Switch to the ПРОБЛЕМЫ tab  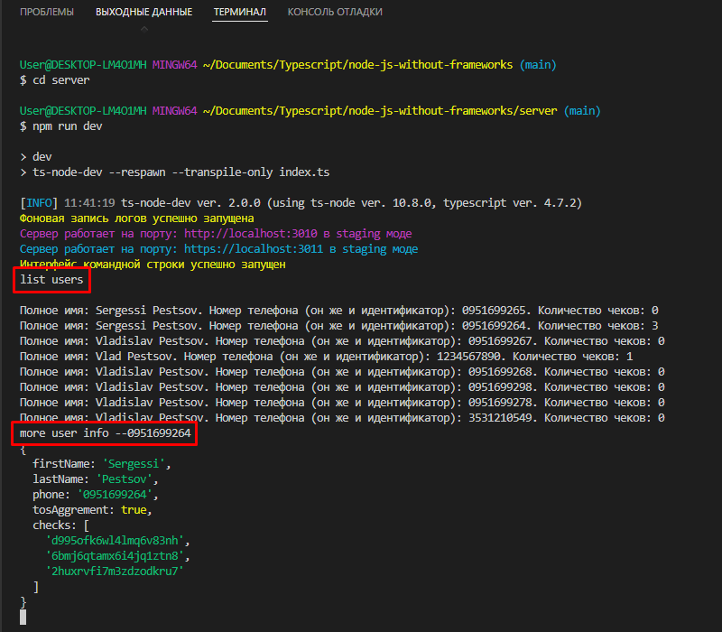47,12
